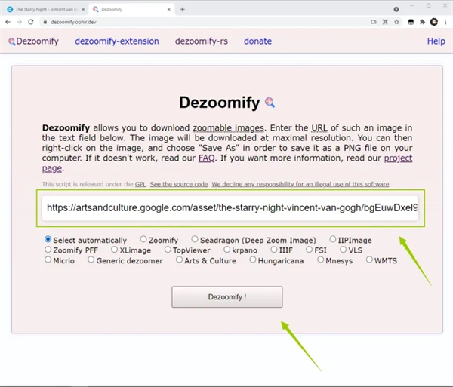Select the Arts & Culture radio option

click(x=179, y=260)
